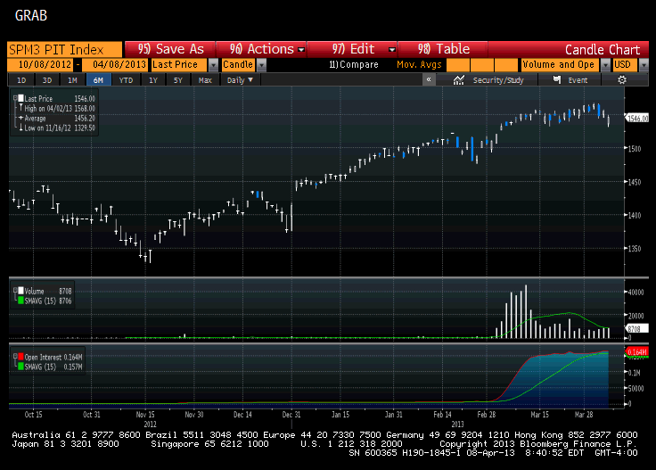Click the start date field 10/08/2012
Screen dimensions: 656x470
(41, 65)
